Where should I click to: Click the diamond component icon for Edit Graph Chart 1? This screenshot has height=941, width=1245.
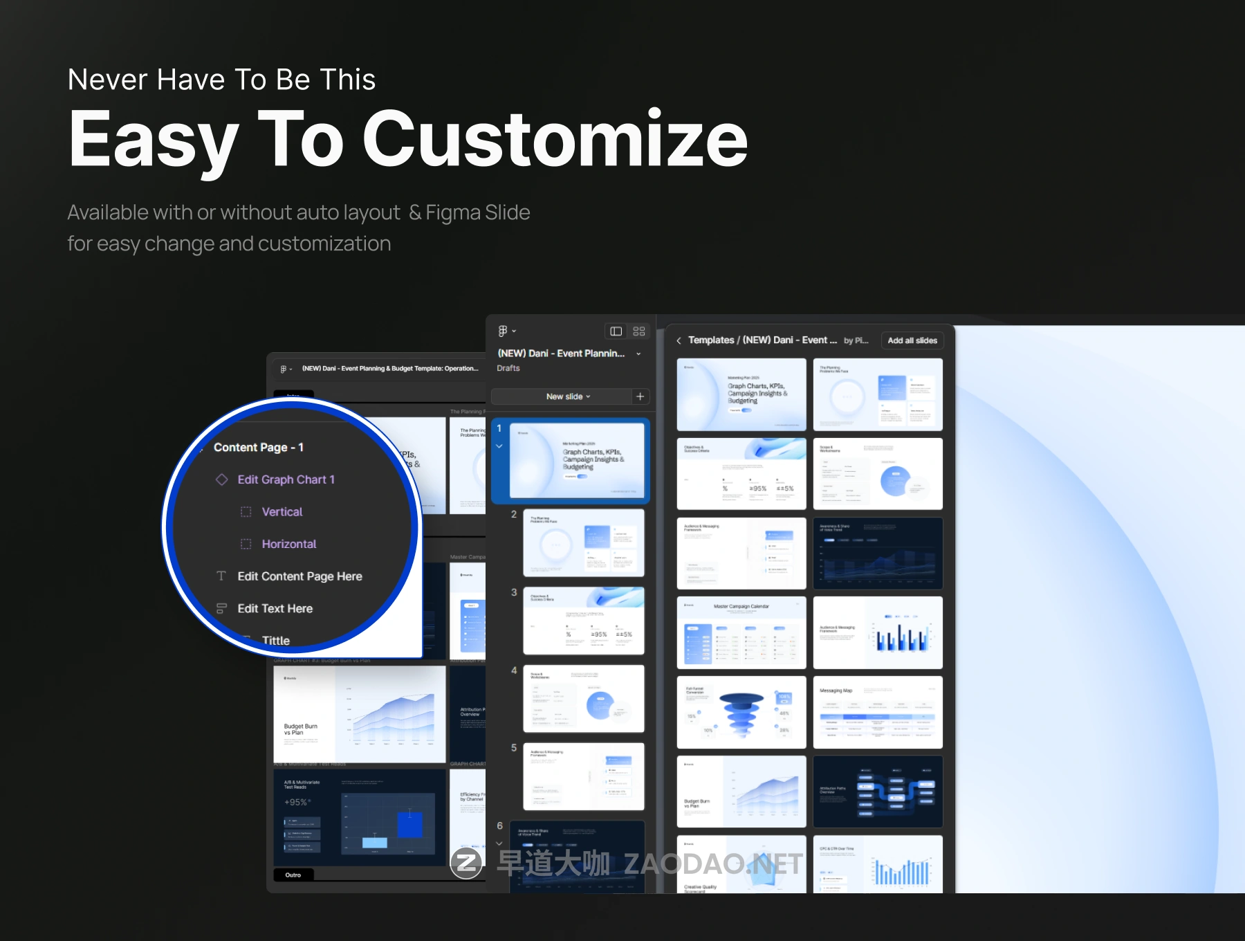(x=222, y=479)
